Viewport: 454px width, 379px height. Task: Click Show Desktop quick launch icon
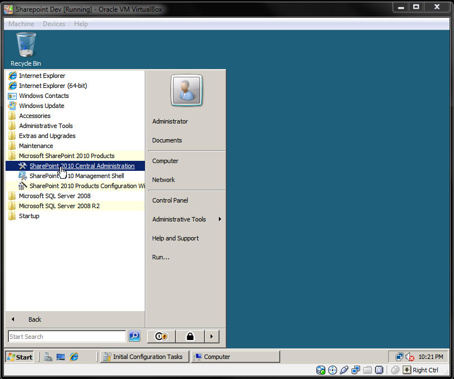coord(61,357)
